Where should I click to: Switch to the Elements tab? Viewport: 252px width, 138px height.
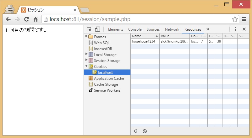tap(116, 29)
